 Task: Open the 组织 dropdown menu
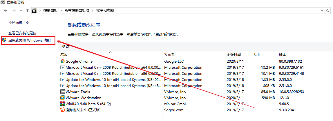click(67, 47)
